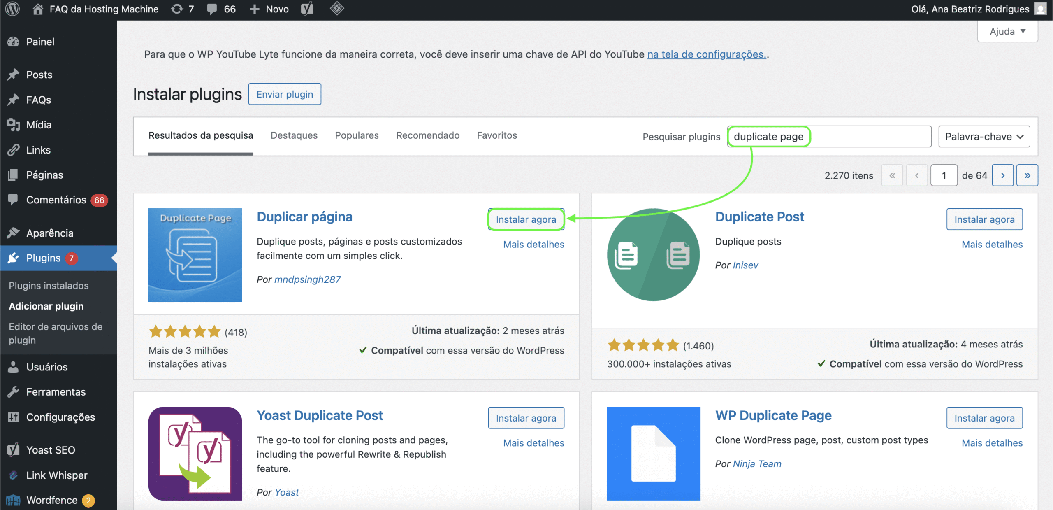Expand the Ajuda help dropdown
The height and width of the screenshot is (510, 1053).
pyautogui.click(x=1007, y=31)
